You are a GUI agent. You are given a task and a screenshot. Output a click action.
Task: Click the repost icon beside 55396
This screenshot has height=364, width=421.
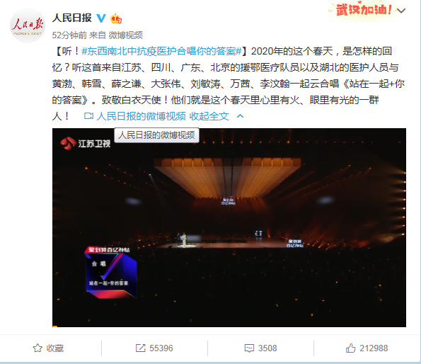pos(140,348)
